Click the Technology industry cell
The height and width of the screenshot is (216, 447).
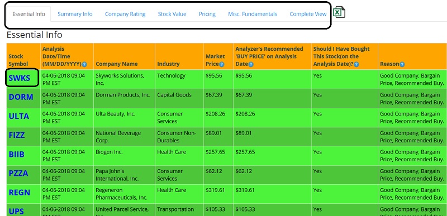pyautogui.click(x=179, y=79)
